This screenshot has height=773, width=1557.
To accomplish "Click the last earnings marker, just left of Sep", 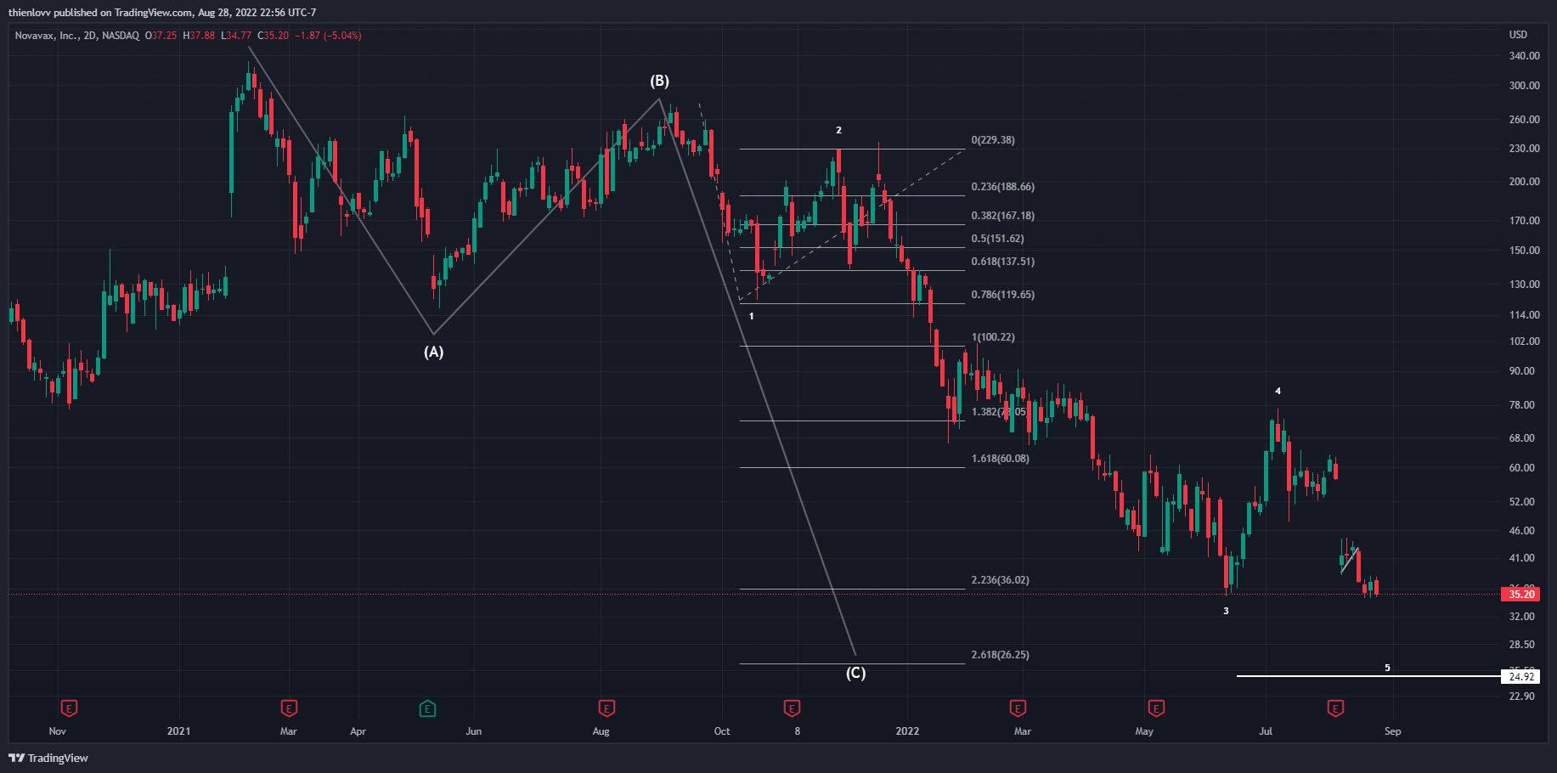I will [x=1335, y=708].
